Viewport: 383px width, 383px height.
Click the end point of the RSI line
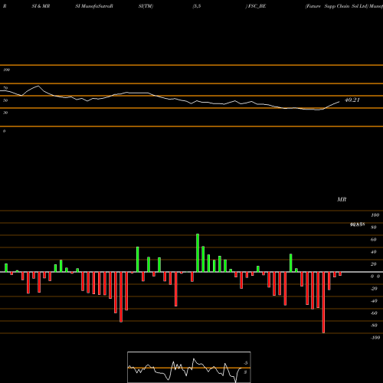(x=339, y=102)
